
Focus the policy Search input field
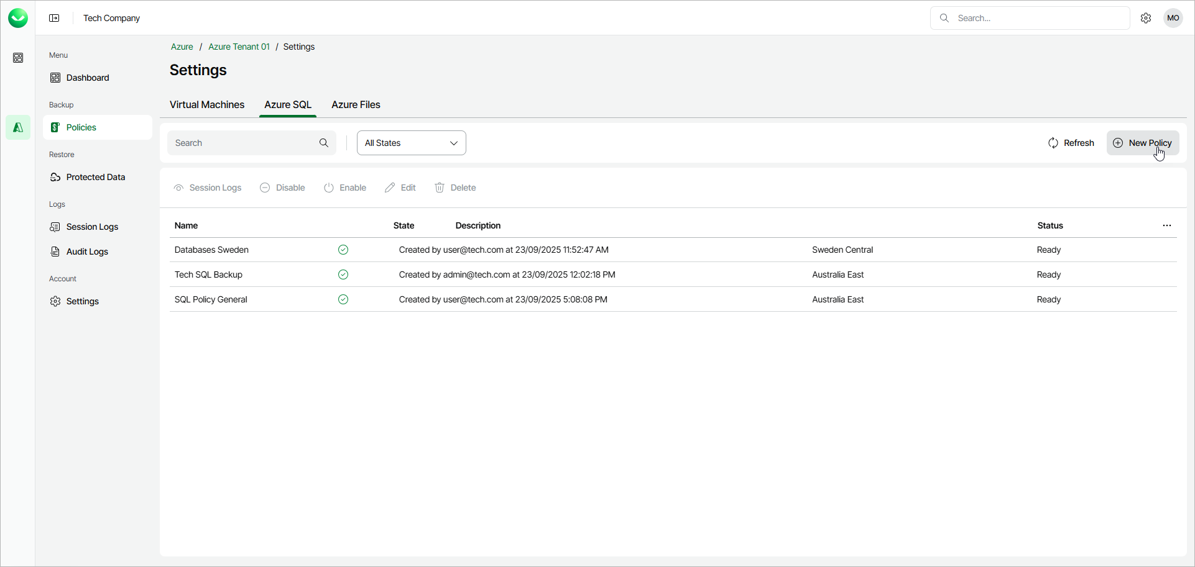tap(245, 143)
